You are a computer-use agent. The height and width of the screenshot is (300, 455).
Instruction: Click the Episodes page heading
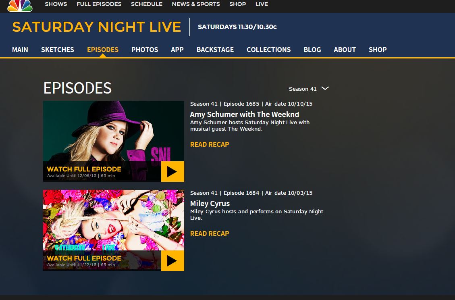coord(77,88)
